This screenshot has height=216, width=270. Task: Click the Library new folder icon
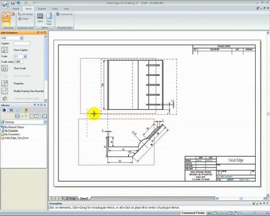pyautogui.click(x=32, y=116)
